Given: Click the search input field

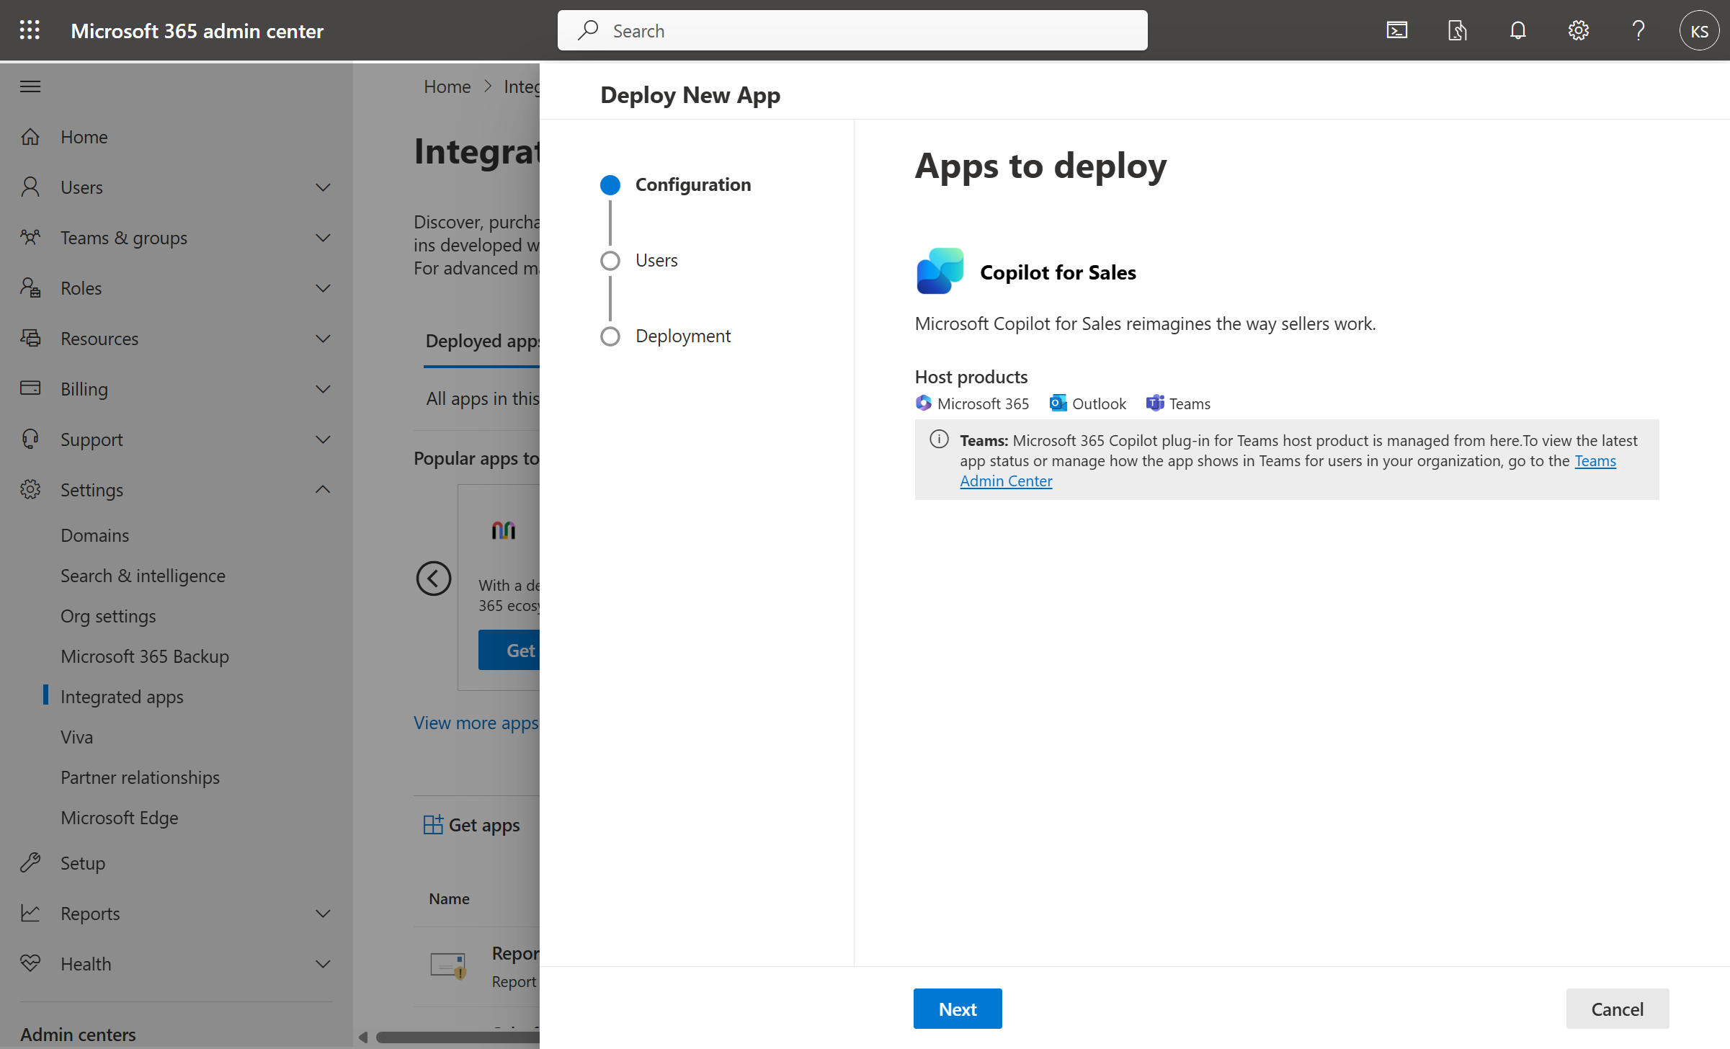Looking at the screenshot, I should (852, 30).
